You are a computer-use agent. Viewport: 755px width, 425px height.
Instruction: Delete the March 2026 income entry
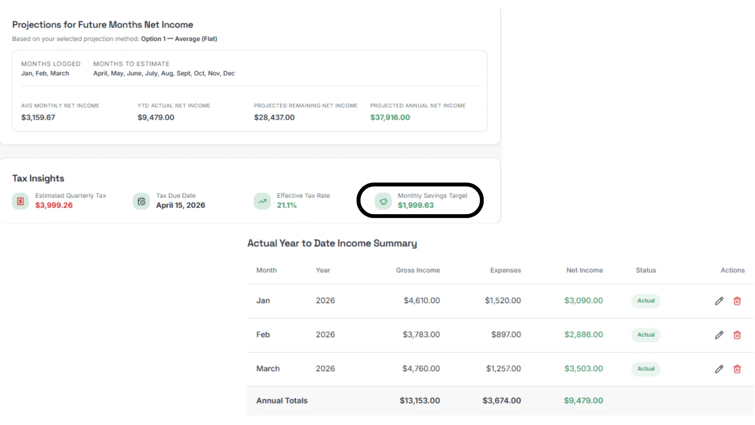coord(737,369)
